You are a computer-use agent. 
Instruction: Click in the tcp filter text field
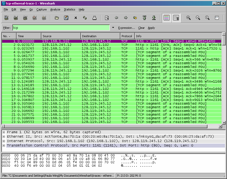coord(61,28)
